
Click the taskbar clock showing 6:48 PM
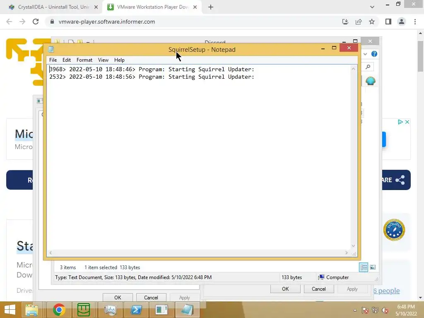point(406,310)
